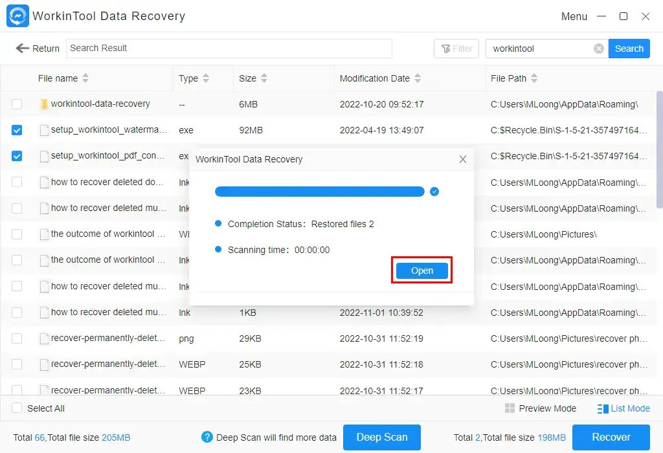Viewport: 663px width, 453px height.
Task: Click the Open button in dialog
Action: point(422,271)
